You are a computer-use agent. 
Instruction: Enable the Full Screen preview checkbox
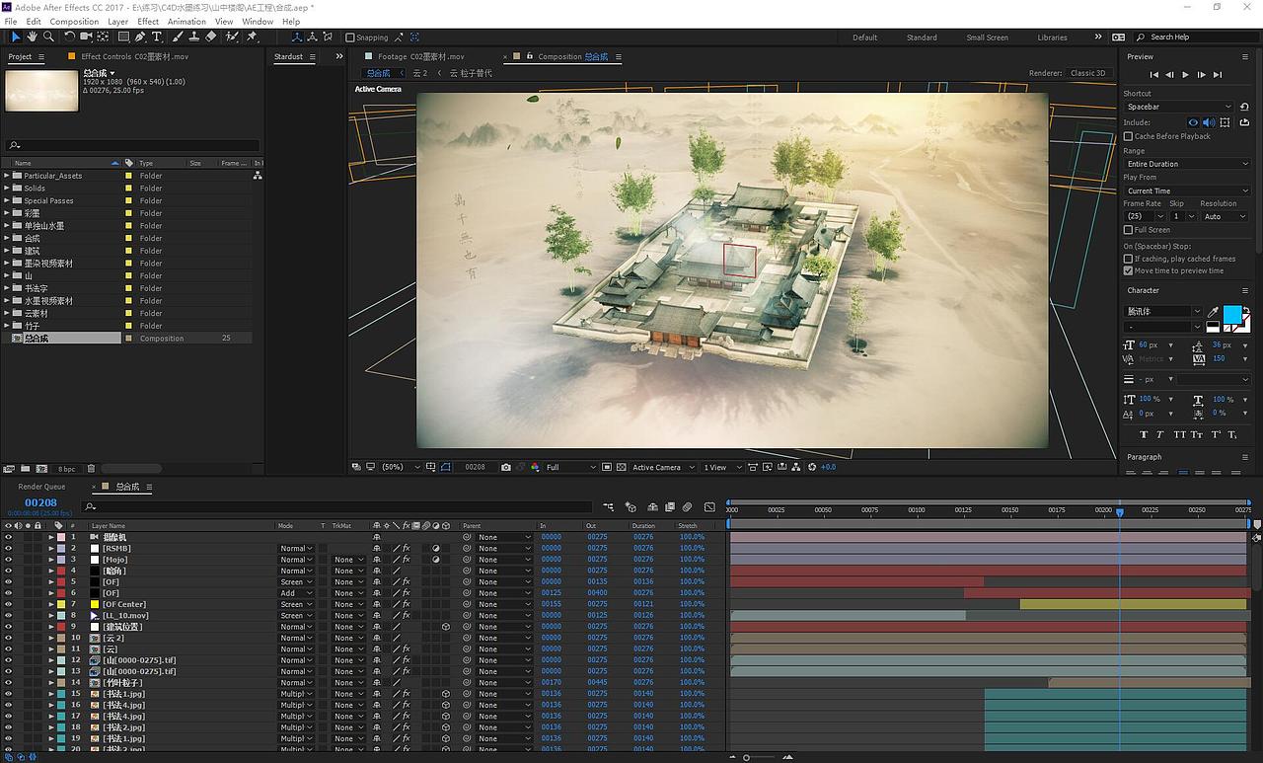coord(1127,229)
